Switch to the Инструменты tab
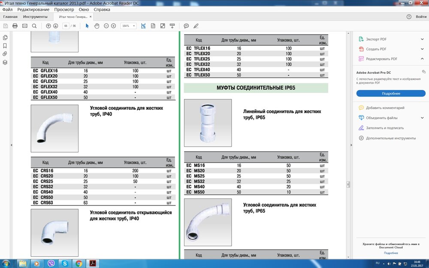Image resolution: width=429 pixels, height=268 pixels. tap(36, 17)
